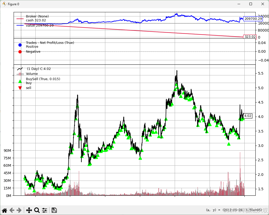Click the 90M volume axis label

7,151
